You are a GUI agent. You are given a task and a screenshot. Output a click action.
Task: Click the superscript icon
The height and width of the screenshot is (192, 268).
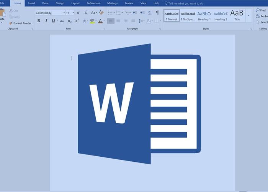click(x=77, y=21)
